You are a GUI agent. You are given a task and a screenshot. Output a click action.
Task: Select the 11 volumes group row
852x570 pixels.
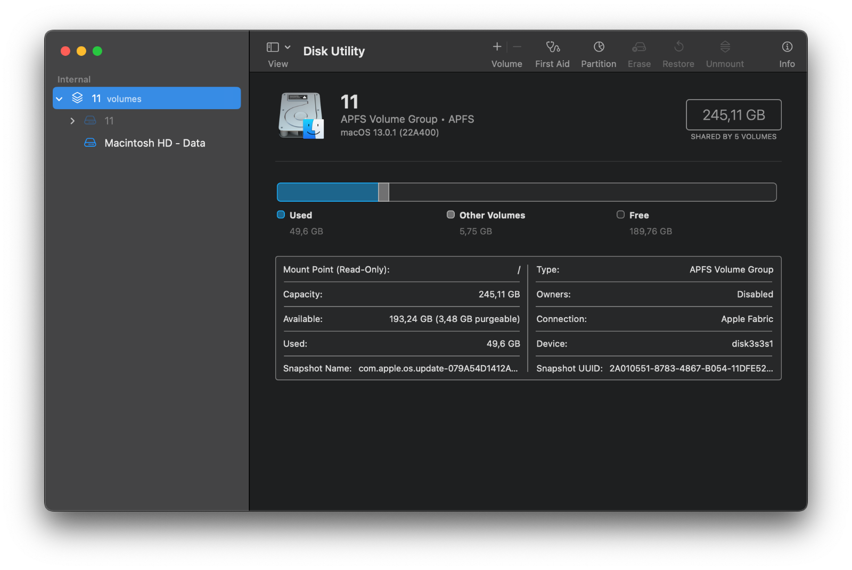pyautogui.click(x=147, y=98)
